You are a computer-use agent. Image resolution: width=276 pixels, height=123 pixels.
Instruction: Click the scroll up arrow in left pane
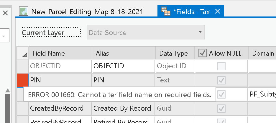tap(8, 91)
